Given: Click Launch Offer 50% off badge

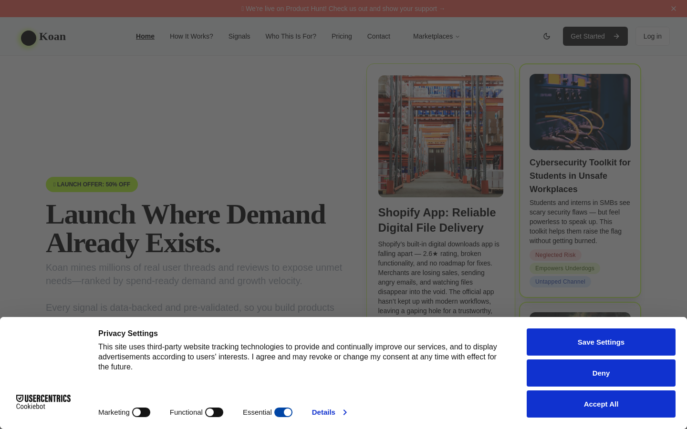Looking at the screenshot, I should click(x=92, y=184).
